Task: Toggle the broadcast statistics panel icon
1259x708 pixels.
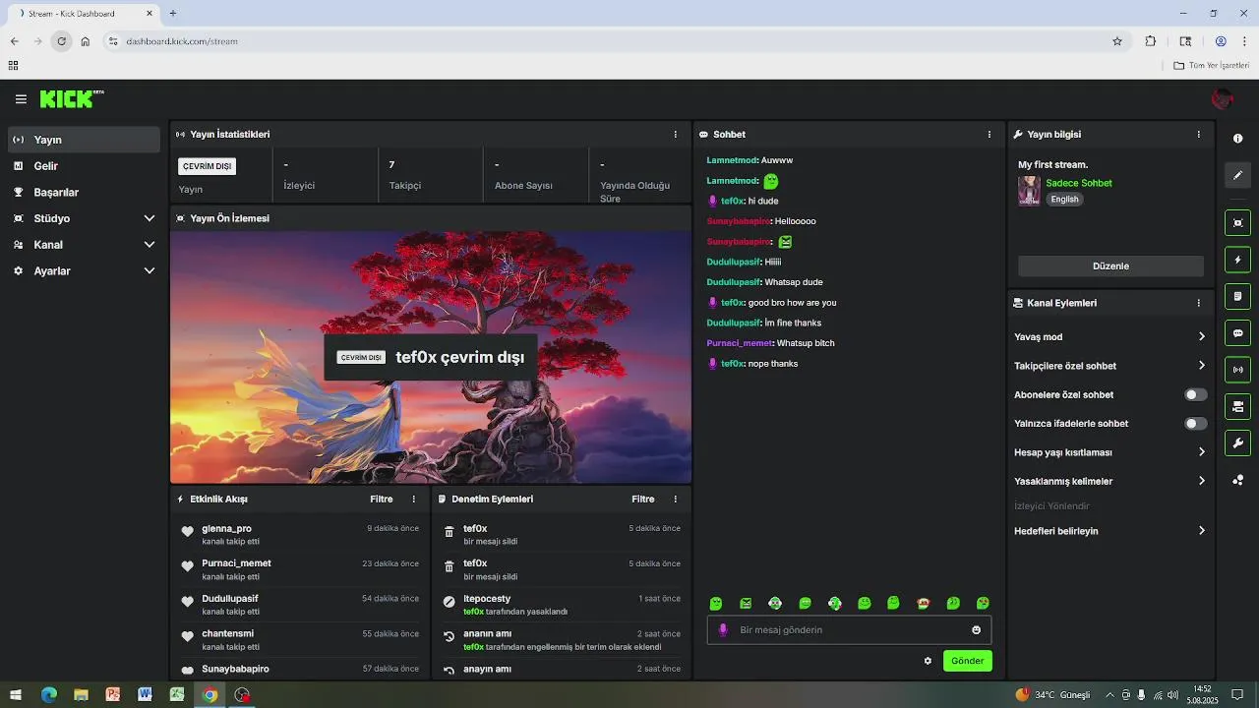Action: (1237, 370)
